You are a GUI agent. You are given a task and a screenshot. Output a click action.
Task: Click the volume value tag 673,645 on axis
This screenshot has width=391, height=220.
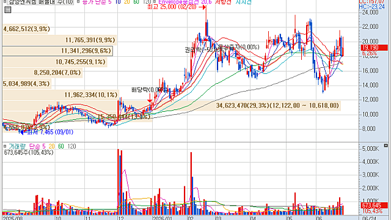(374, 206)
